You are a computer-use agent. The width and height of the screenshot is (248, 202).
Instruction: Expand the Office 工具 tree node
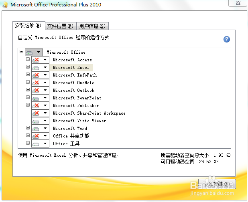(28, 143)
